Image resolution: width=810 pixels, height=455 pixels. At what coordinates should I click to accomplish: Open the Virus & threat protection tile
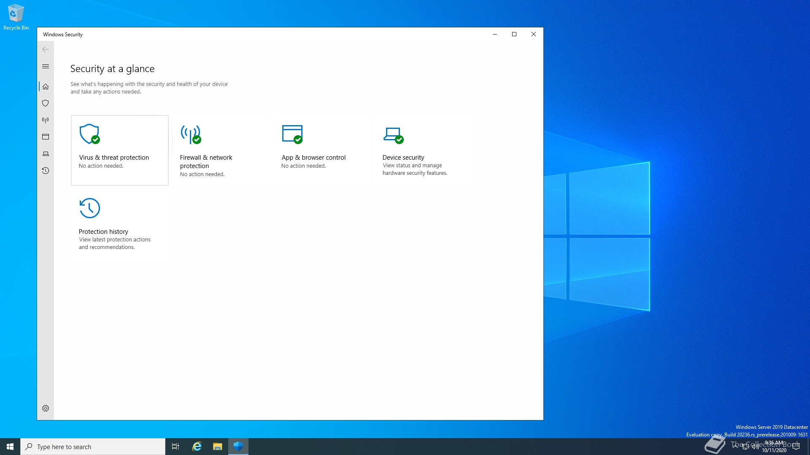tap(119, 150)
